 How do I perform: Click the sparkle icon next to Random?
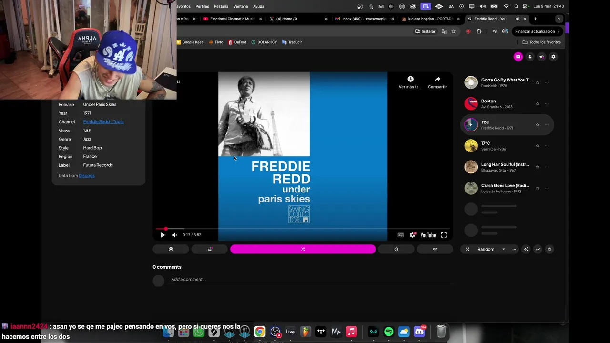(526, 249)
